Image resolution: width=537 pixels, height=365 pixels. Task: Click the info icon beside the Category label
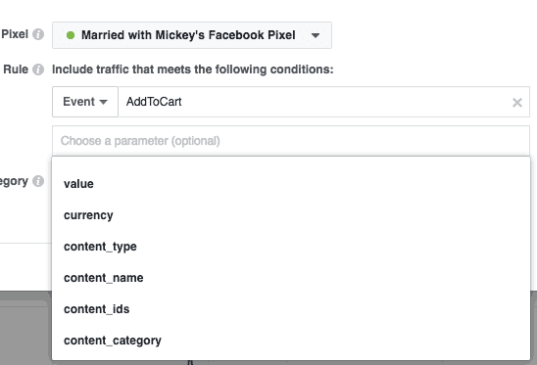pyautogui.click(x=38, y=181)
